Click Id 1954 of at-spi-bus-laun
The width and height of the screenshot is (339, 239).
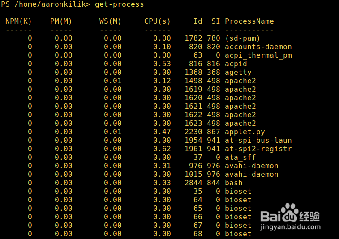[193, 141]
